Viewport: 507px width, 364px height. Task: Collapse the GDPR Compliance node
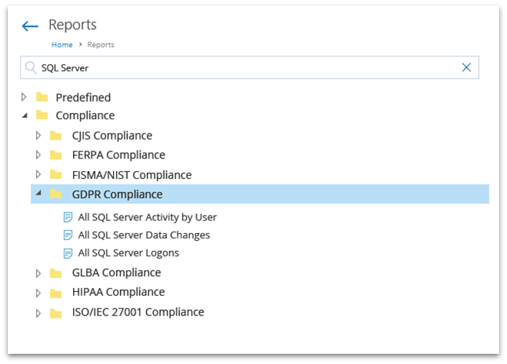click(x=38, y=194)
